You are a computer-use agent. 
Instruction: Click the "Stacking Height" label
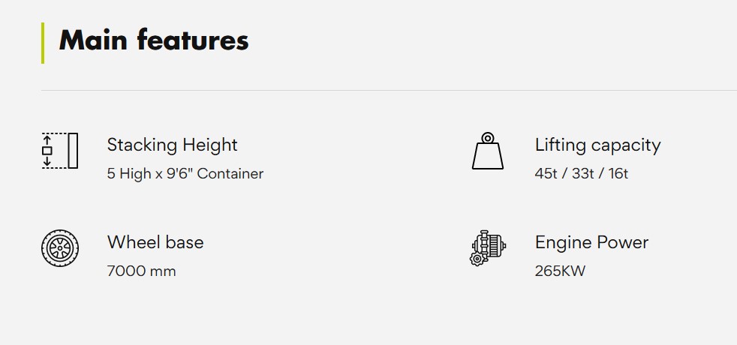(x=172, y=145)
